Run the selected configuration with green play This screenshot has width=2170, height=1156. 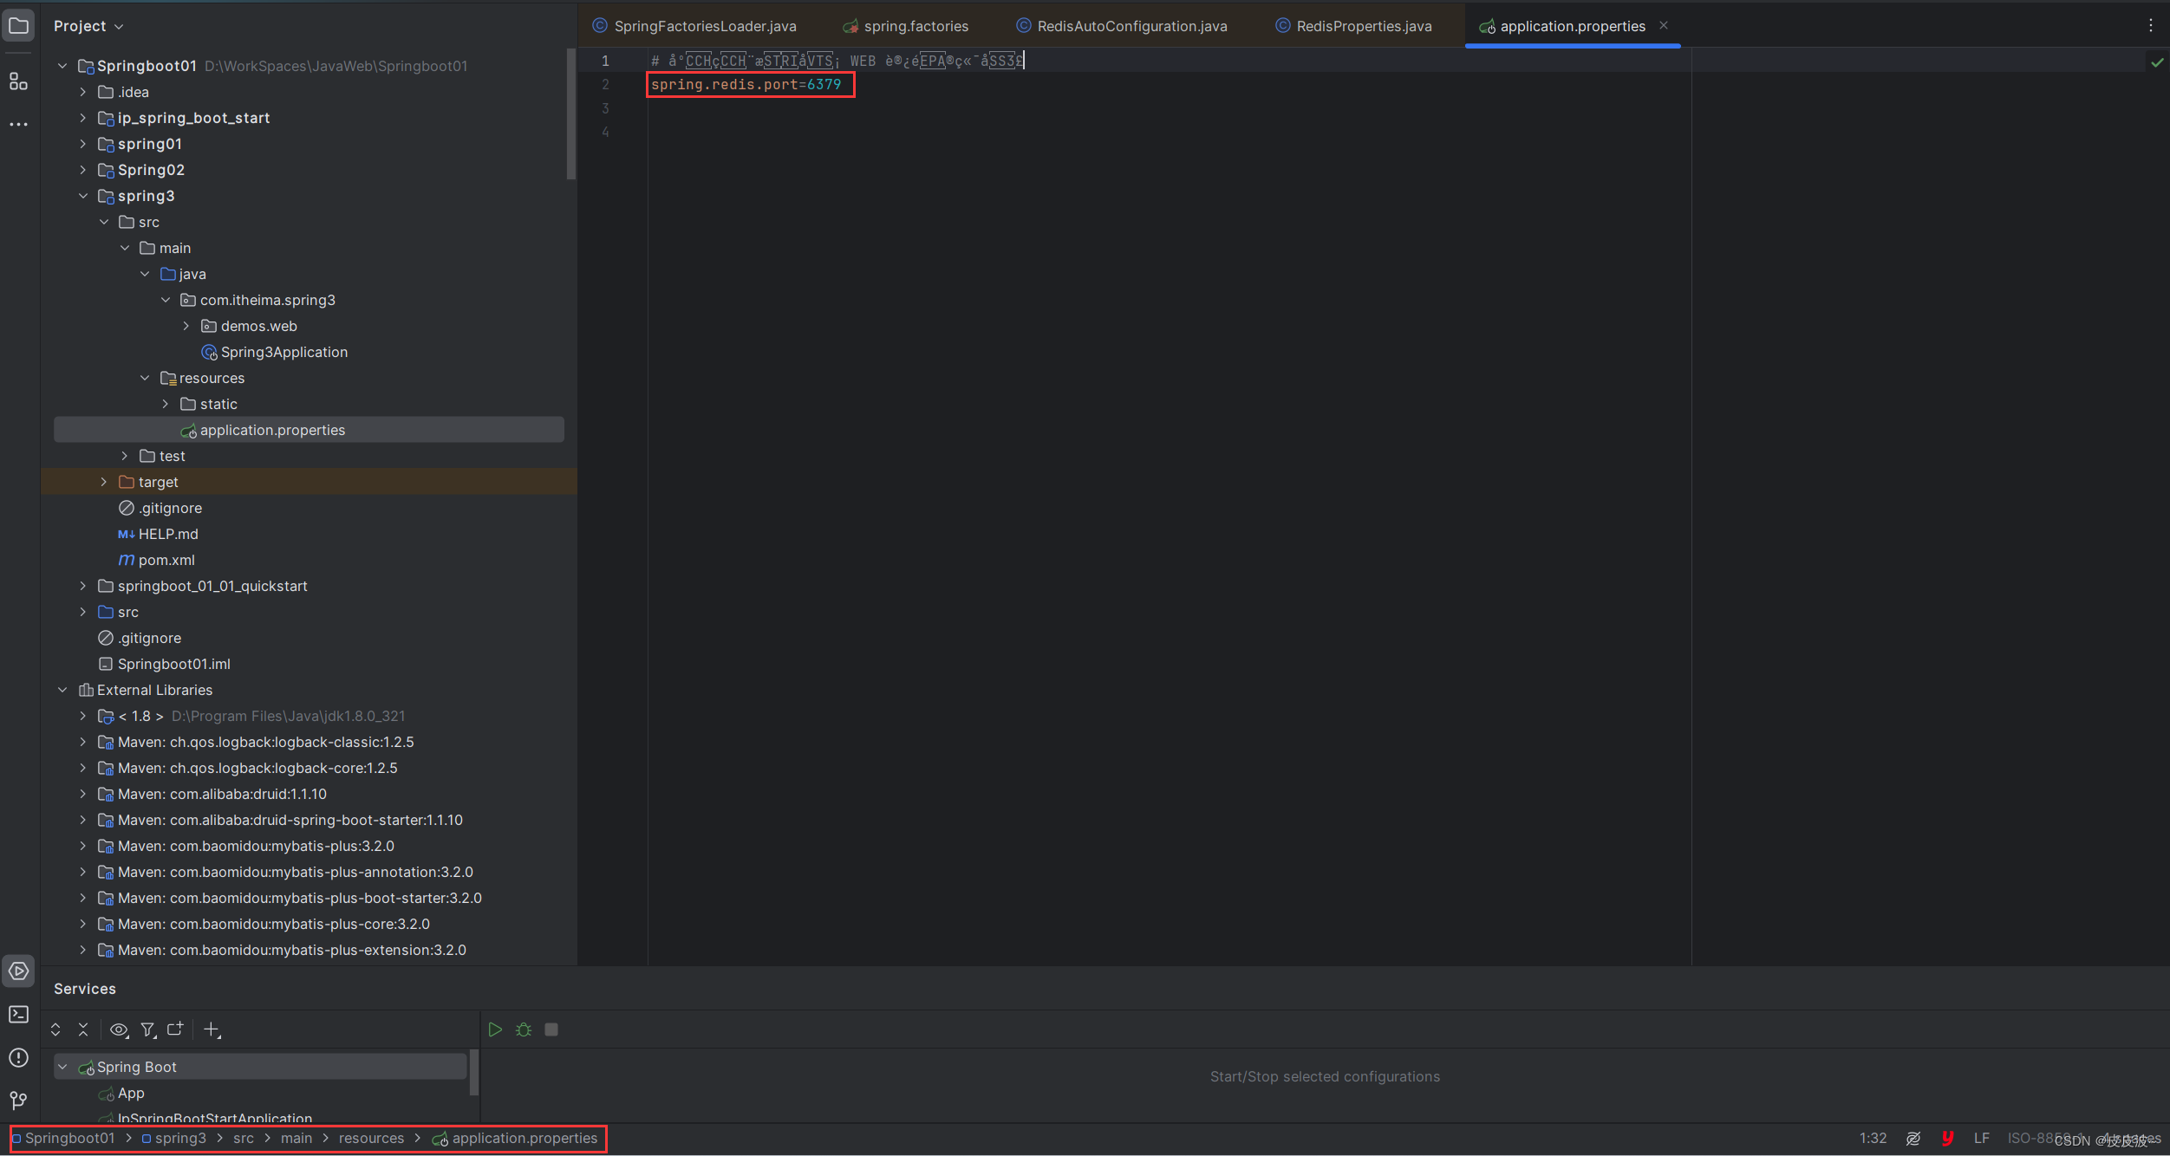[495, 1029]
